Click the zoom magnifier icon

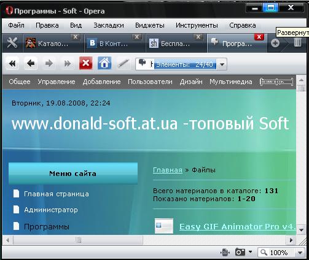[264, 253]
